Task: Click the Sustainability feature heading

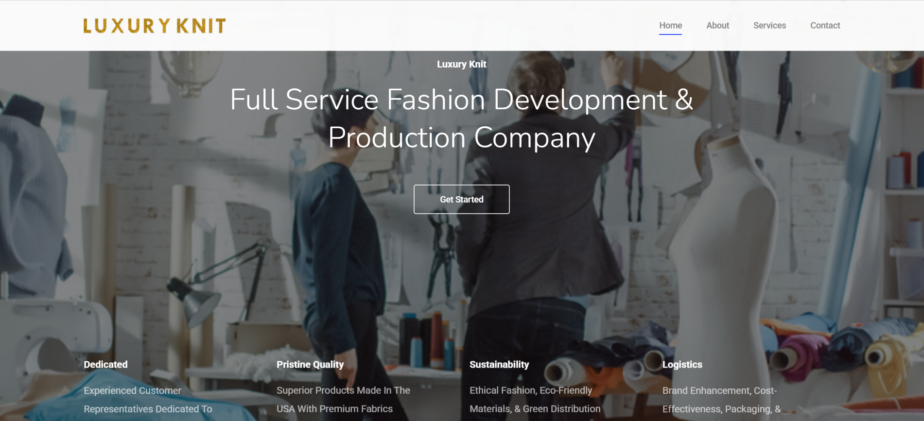Action: coord(499,364)
